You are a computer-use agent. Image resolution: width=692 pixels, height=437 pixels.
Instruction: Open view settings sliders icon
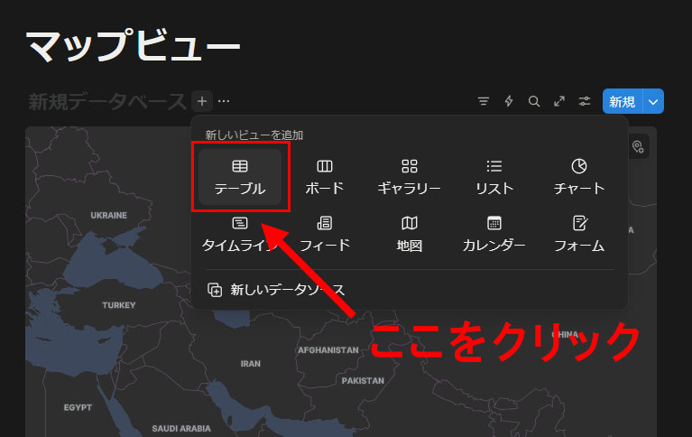585,101
